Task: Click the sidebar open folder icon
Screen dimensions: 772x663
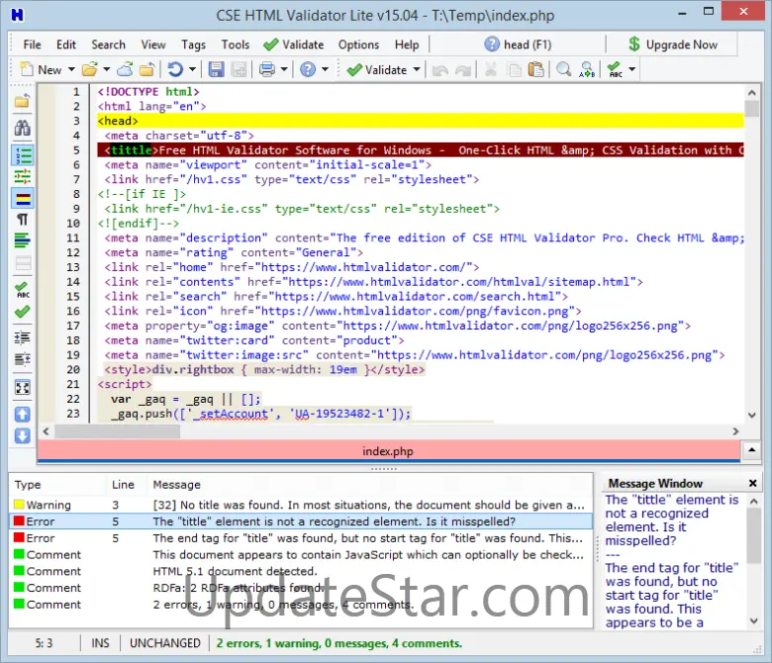Action: point(22,101)
